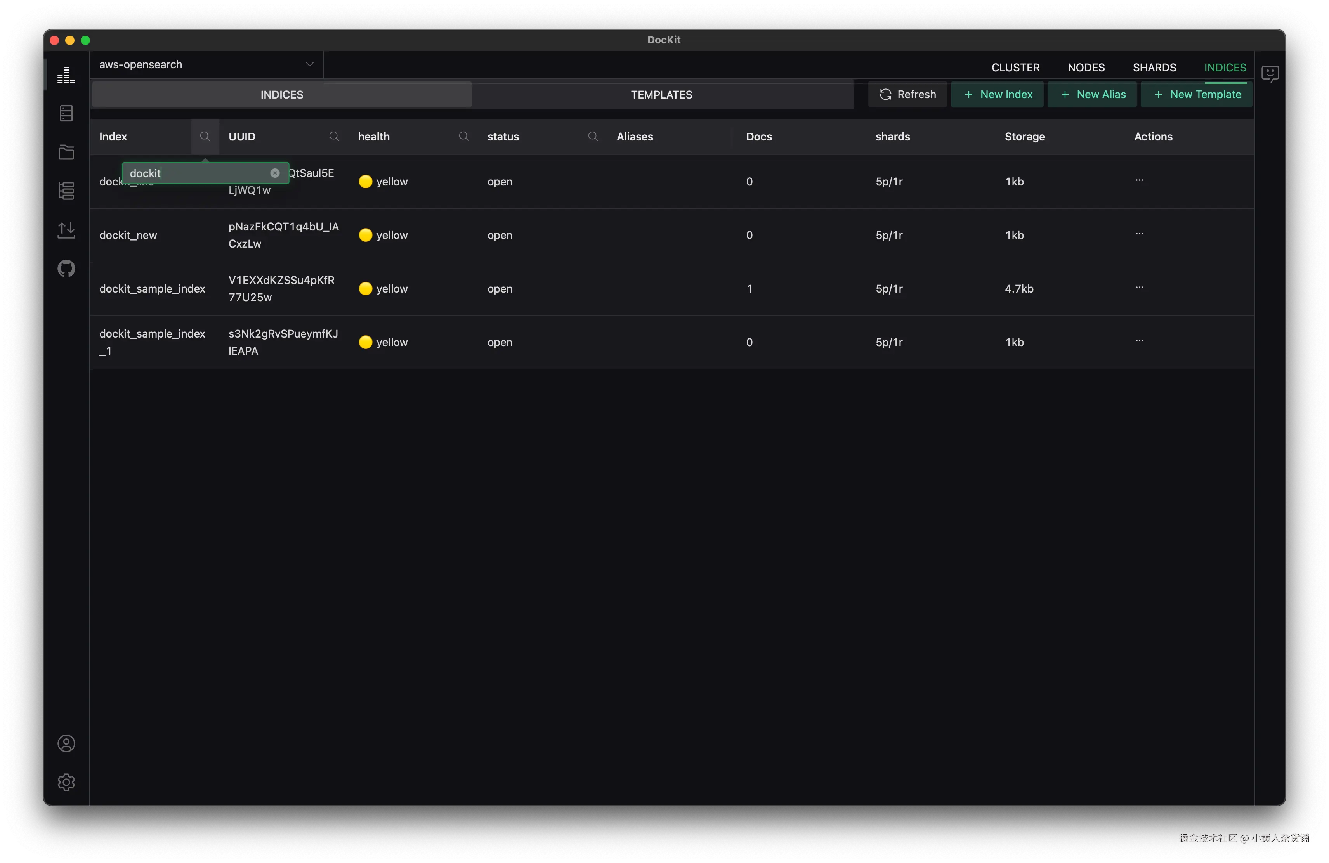The image size is (1329, 863).
Task: Click the import/export arrows sidebar icon
Action: point(66,229)
